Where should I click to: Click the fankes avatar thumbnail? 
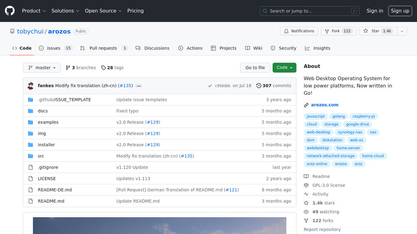[x=31, y=86]
